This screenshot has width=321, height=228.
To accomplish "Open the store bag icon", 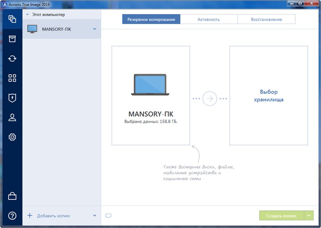I will (x=12, y=196).
